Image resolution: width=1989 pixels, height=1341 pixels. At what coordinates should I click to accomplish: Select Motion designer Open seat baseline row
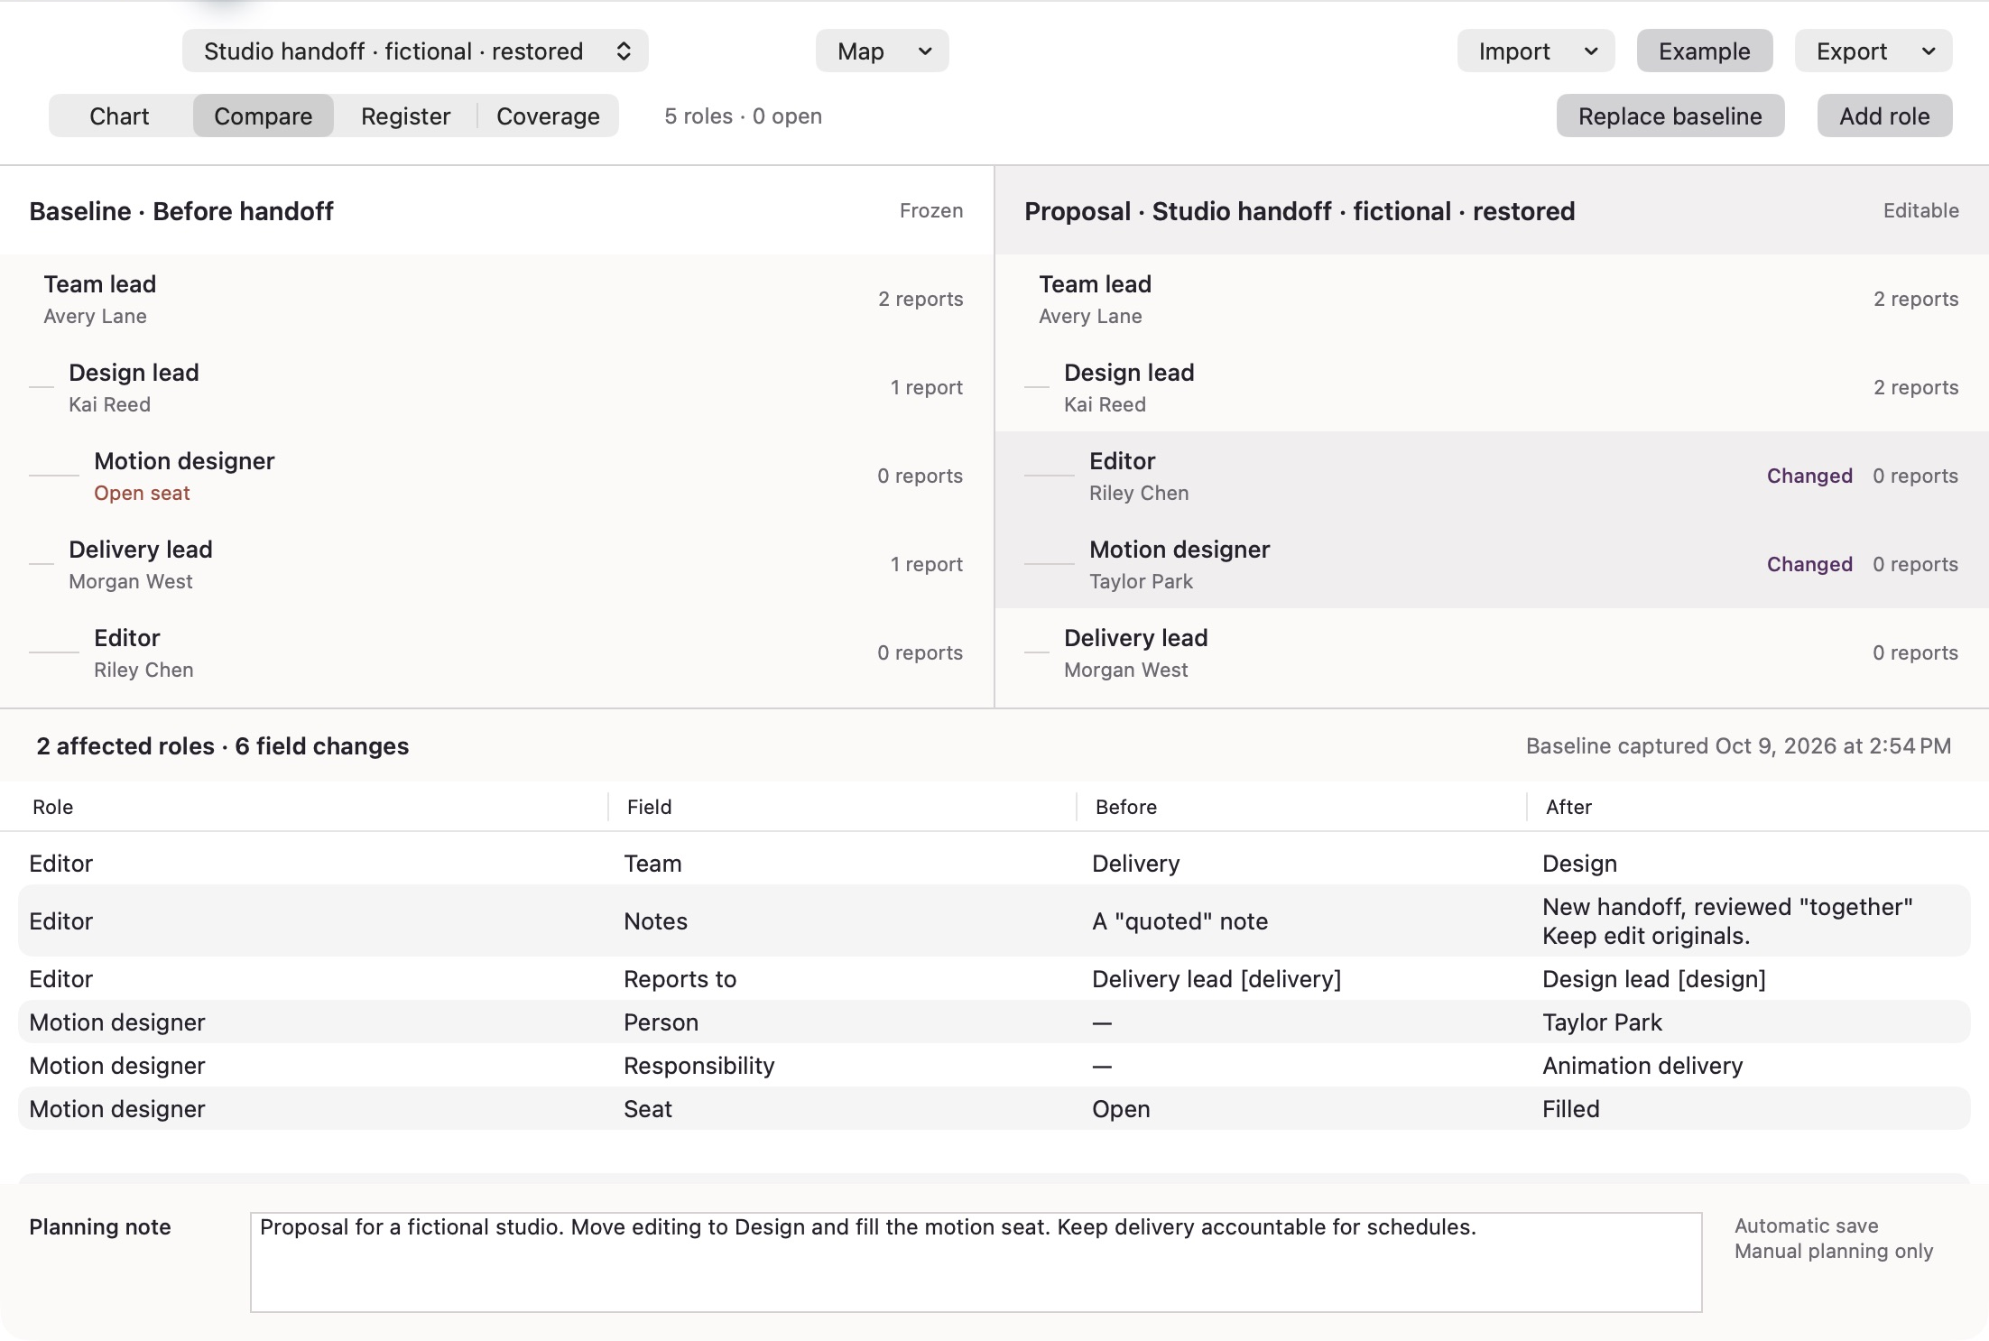(x=496, y=476)
